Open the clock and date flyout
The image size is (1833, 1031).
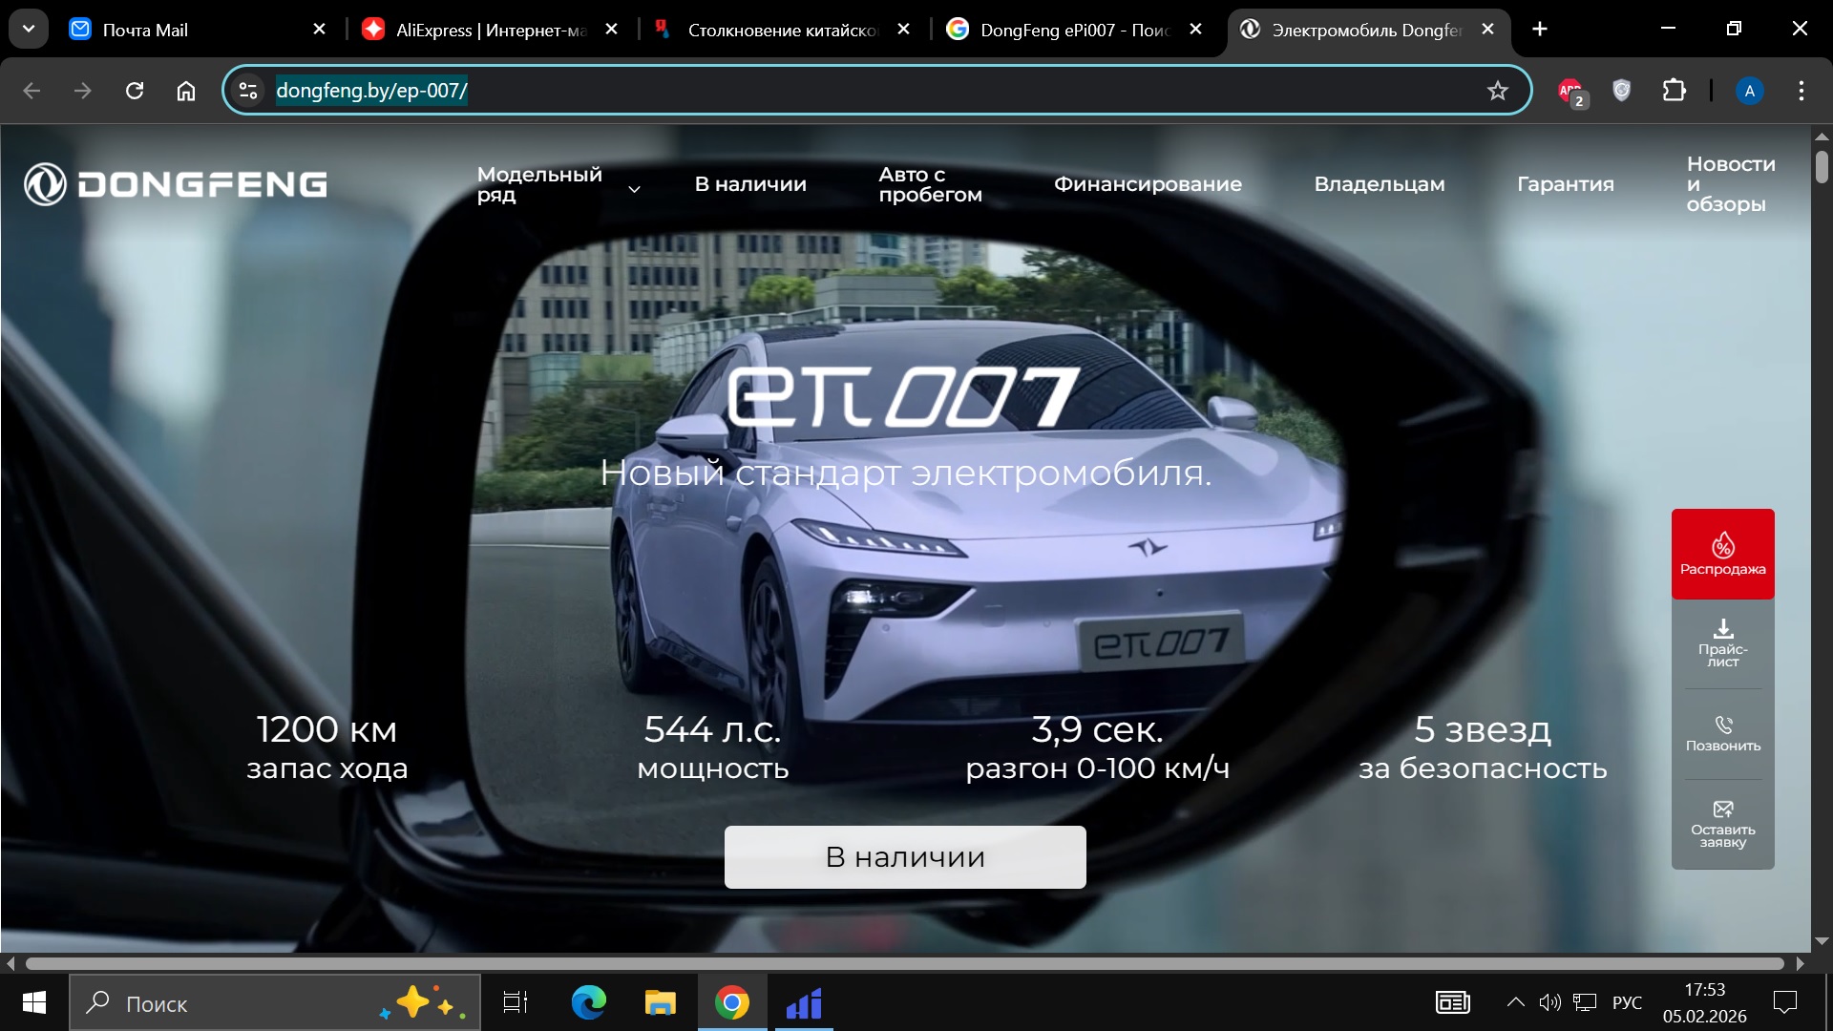coord(1704,1002)
